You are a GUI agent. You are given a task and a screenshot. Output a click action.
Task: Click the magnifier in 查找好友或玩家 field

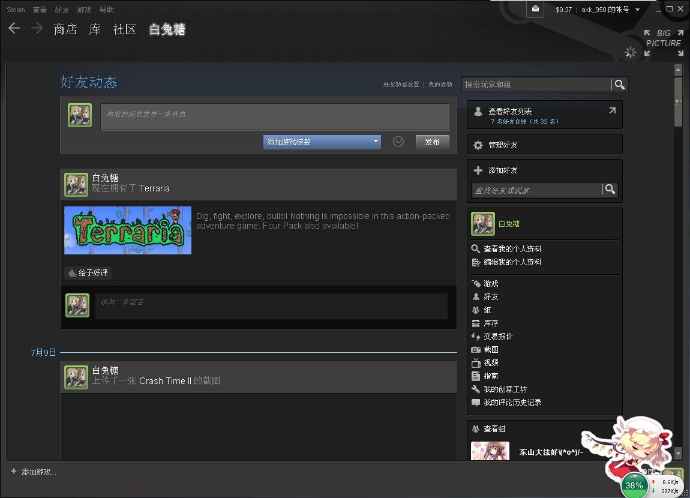[610, 189]
